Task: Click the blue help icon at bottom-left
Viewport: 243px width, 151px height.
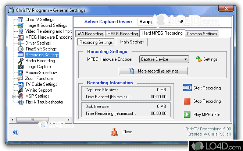Action: 15,132
